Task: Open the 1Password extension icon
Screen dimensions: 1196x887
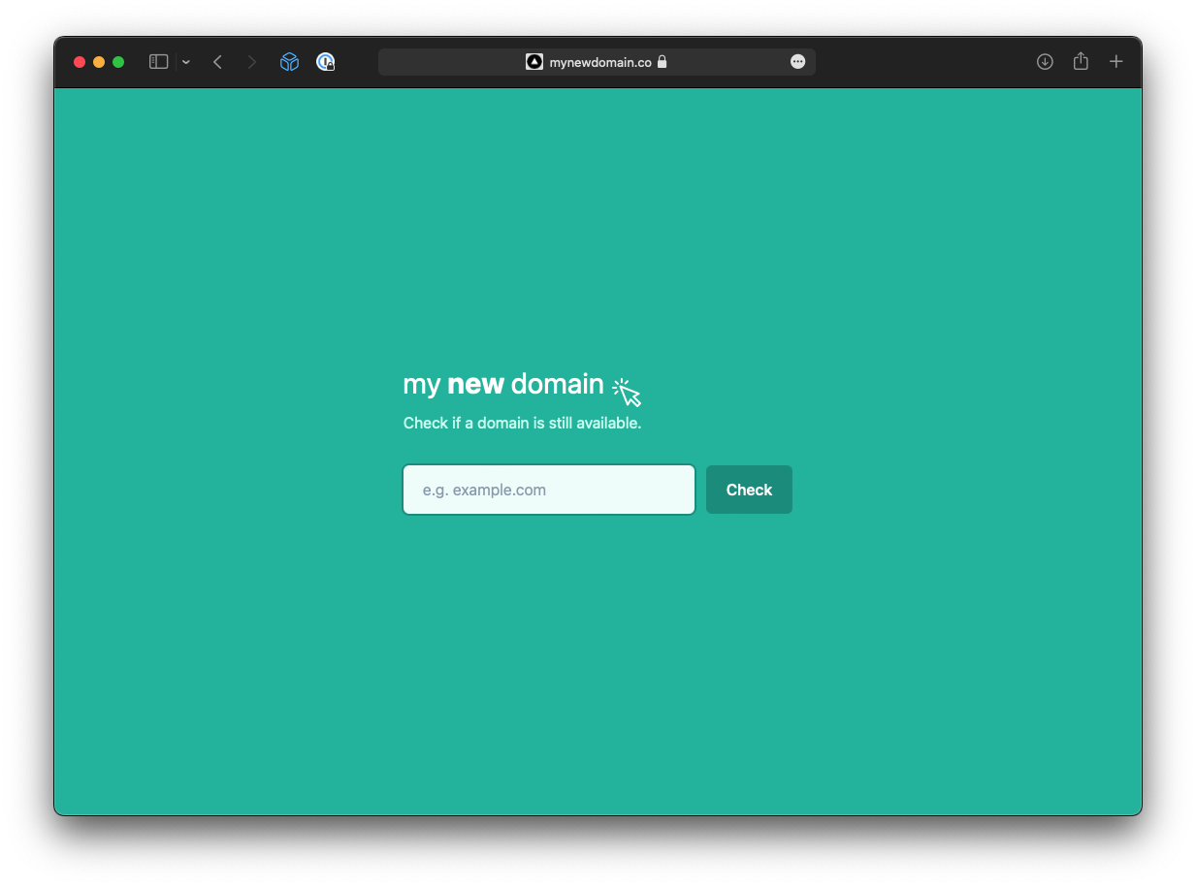Action: [326, 62]
